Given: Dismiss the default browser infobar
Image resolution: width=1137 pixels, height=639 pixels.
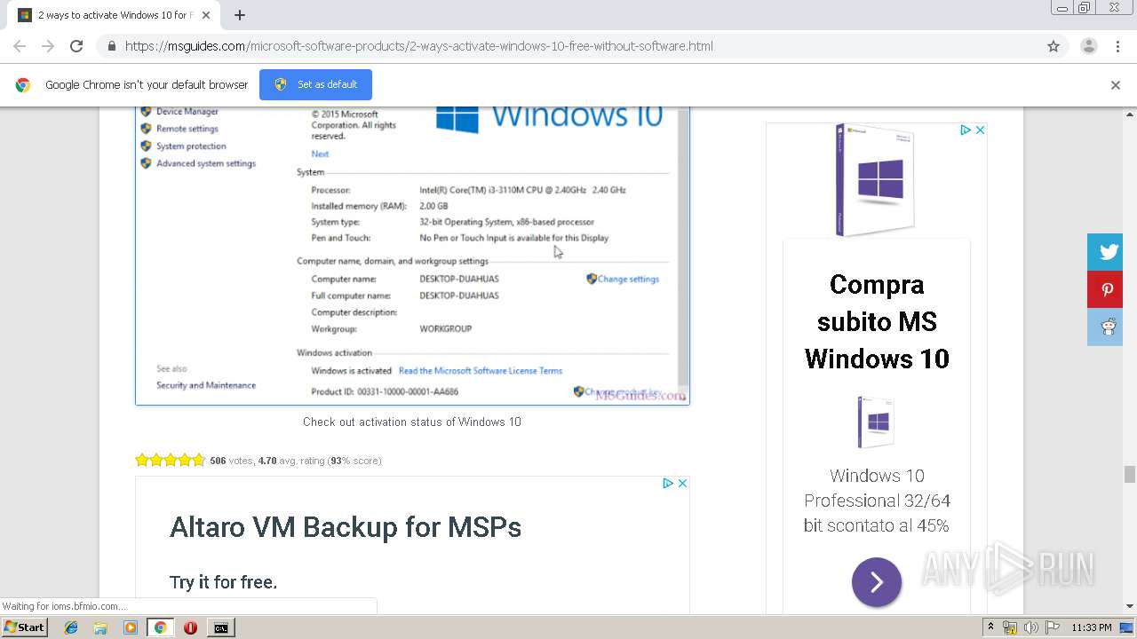Looking at the screenshot, I should [1115, 85].
